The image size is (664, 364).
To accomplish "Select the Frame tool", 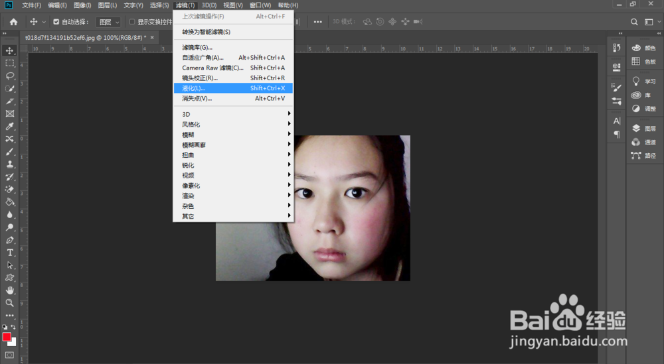I will pos(10,114).
